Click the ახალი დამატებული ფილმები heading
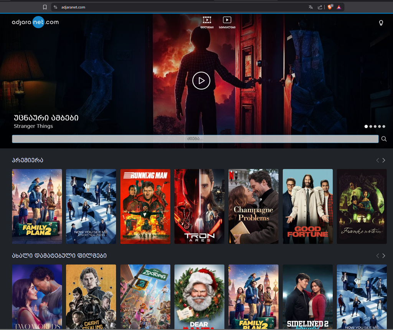This screenshot has width=393, height=330. click(59, 256)
